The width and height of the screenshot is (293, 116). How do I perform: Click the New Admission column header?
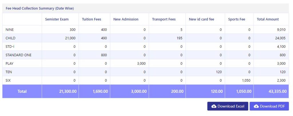tap(126, 19)
